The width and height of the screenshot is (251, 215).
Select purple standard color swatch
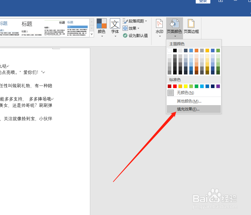[218, 86]
